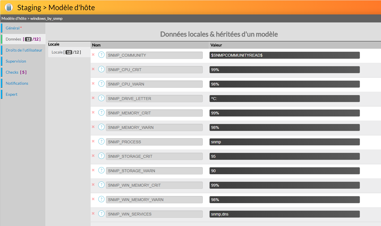Screen dimensions: 381x226
Task: Show help for SNMP_PROCESS
Action: click(101, 142)
